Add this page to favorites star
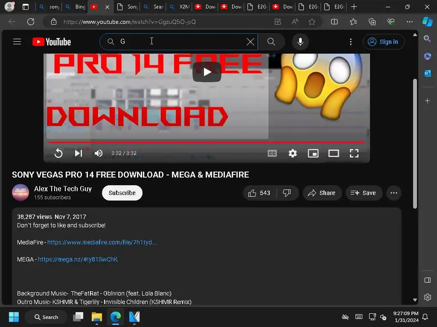The image size is (437, 327). pos(312,22)
